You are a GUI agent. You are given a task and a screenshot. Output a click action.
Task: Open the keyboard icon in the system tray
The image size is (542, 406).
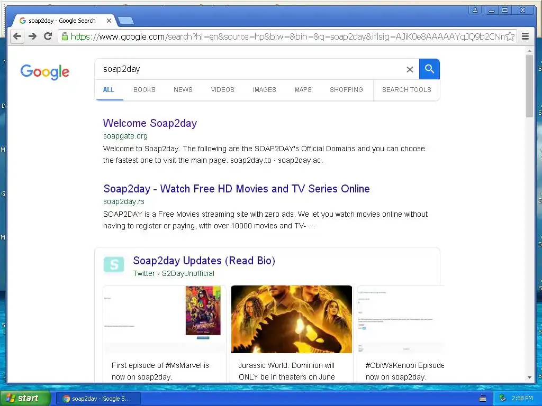tap(483, 399)
